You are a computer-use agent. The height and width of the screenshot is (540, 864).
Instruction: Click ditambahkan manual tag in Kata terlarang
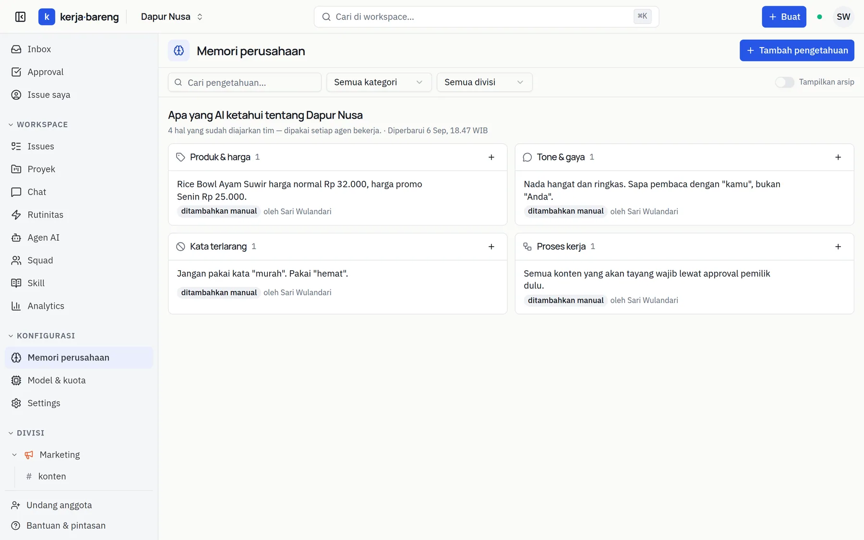click(219, 292)
